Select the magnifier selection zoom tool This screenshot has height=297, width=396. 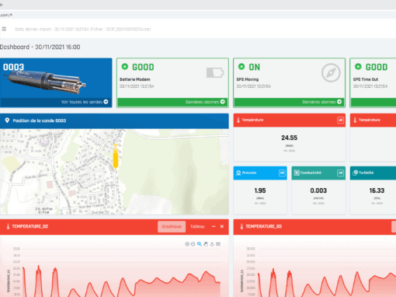[x=200, y=244]
